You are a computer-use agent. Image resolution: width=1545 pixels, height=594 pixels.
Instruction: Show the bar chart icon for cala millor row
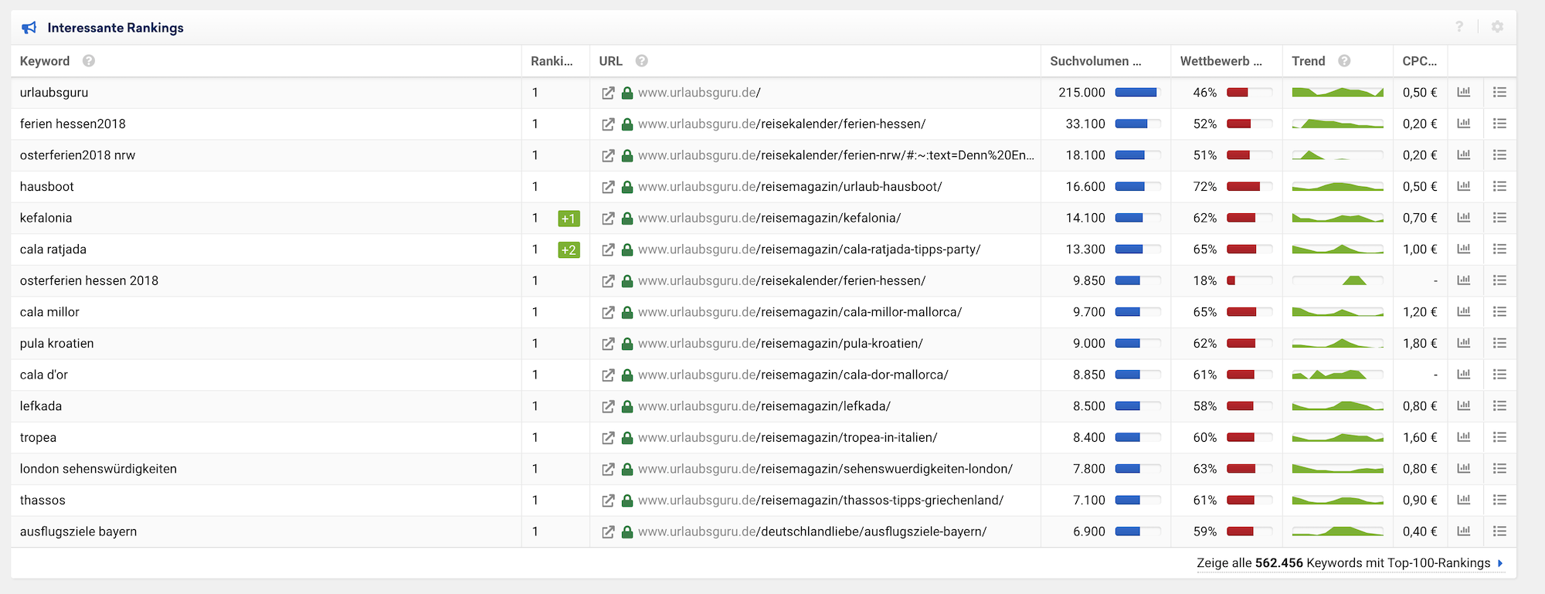(1464, 311)
